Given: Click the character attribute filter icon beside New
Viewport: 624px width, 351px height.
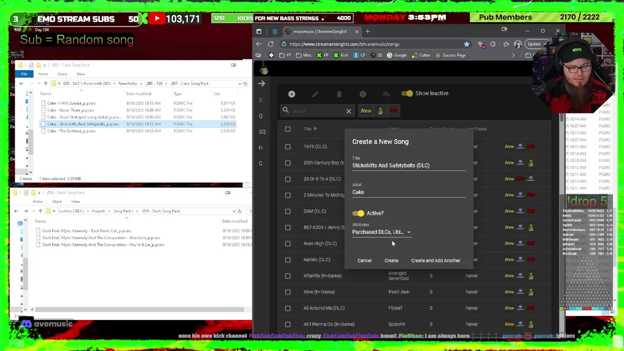Looking at the screenshot, I should coord(380,111).
